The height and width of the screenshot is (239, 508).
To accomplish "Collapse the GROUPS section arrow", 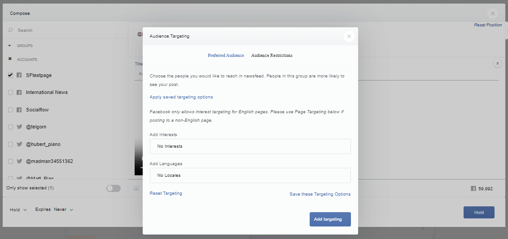I will pyautogui.click(x=9, y=46).
